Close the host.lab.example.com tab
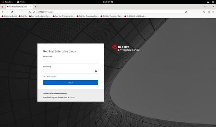This screenshot has height=127, width=216. tap(31, 7)
